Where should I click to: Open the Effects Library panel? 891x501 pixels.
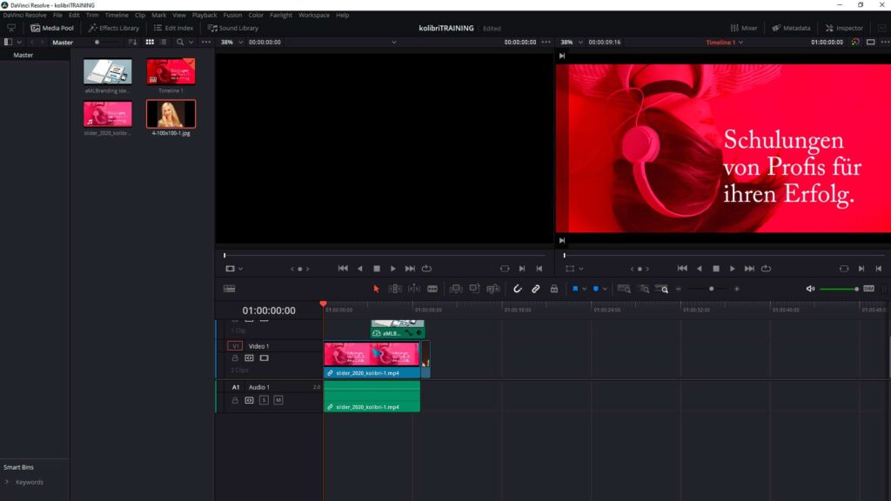tap(114, 28)
